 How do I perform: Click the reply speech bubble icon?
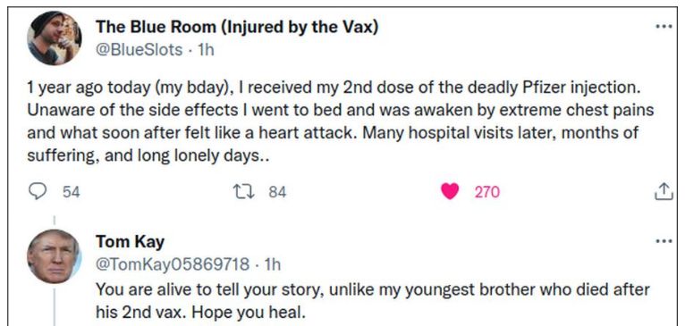pyautogui.click(x=38, y=192)
